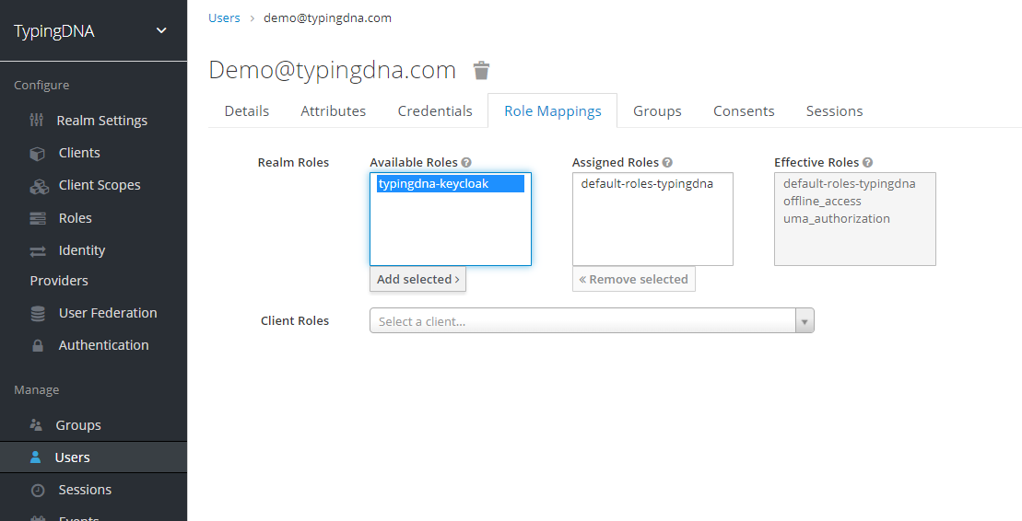Click the Authentication lock icon
The width and height of the screenshot is (1022, 521).
38,346
